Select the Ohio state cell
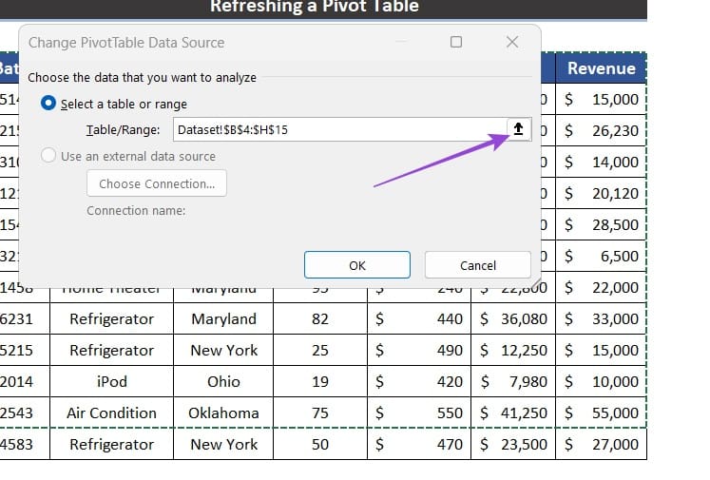 pyautogui.click(x=223, y=381)
